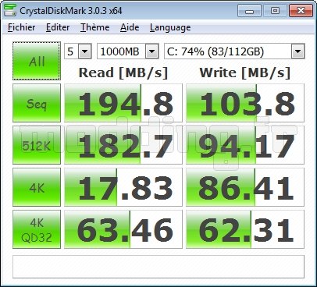Viewport: 317px width, 287px height.
Task: Start the 512K benchmark test
Action: (x=37, y=145)
